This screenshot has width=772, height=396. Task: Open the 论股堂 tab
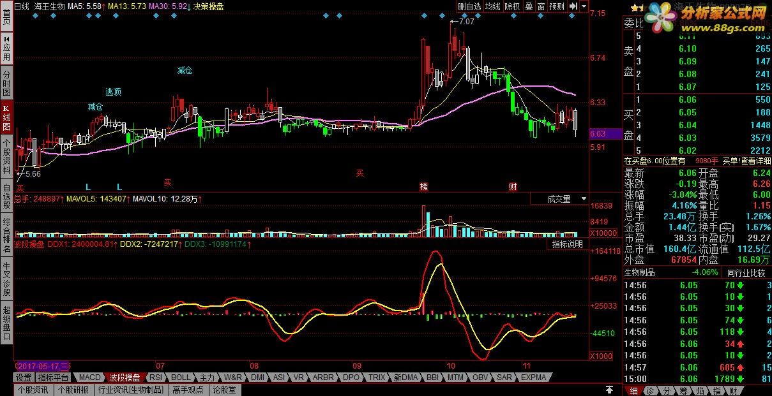pos(224,389)
